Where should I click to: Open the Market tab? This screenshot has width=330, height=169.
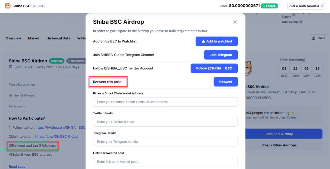[x=34, y=38]
